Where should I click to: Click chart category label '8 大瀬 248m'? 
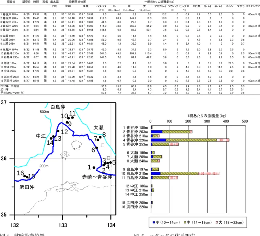click(x=137, y=161)
